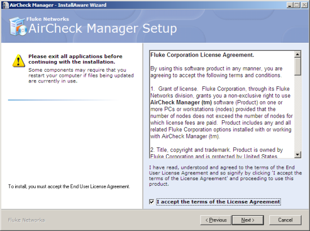Close the wizard window with X
The height and width of the screenshot is (231, 310).
coord(304,5)
